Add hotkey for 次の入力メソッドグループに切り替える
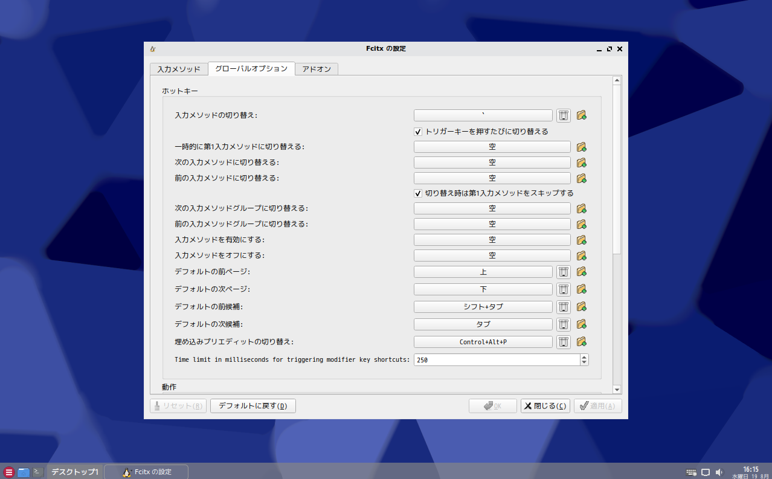The image size is (772, 479). click(x=582, y=208)
